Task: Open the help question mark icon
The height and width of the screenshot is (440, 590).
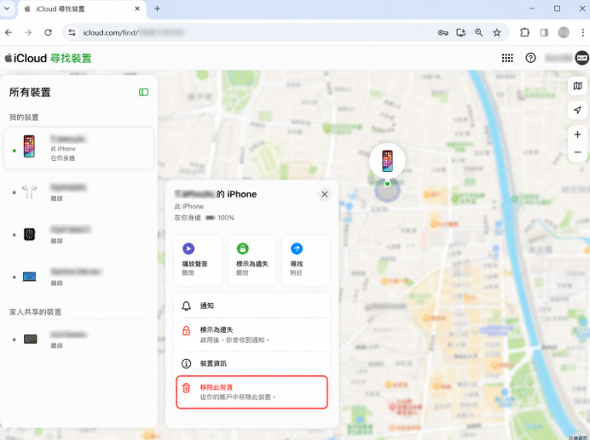Action: 530,58
